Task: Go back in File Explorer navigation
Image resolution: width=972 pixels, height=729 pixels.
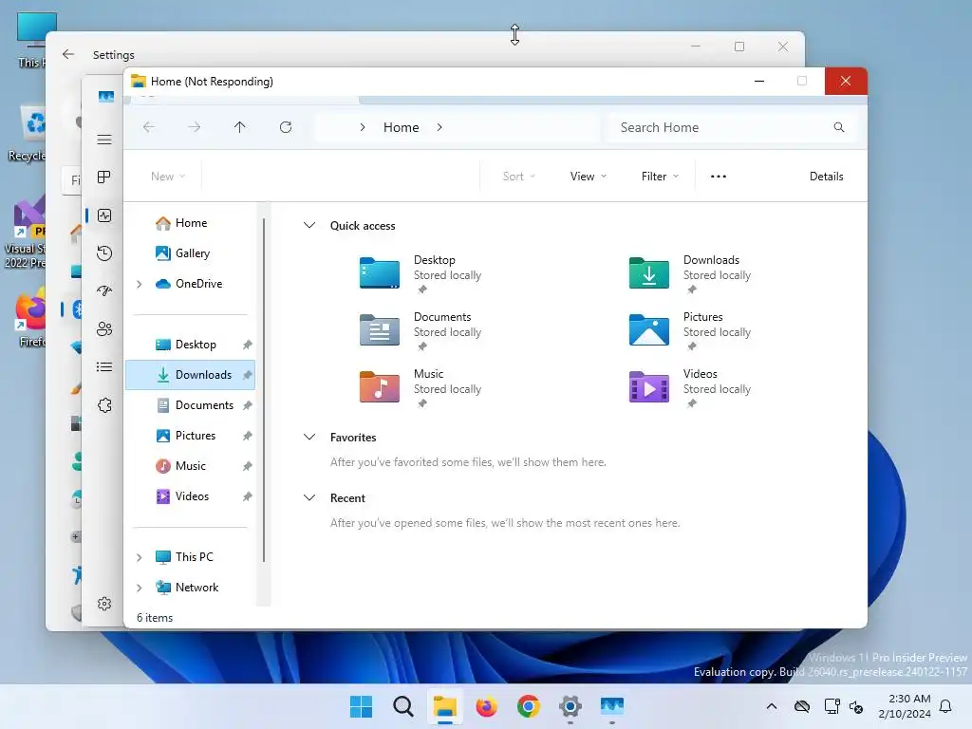Action: click(149, 127)
